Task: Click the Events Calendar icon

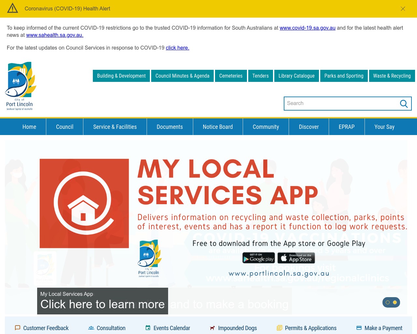Action: (148, 328)
